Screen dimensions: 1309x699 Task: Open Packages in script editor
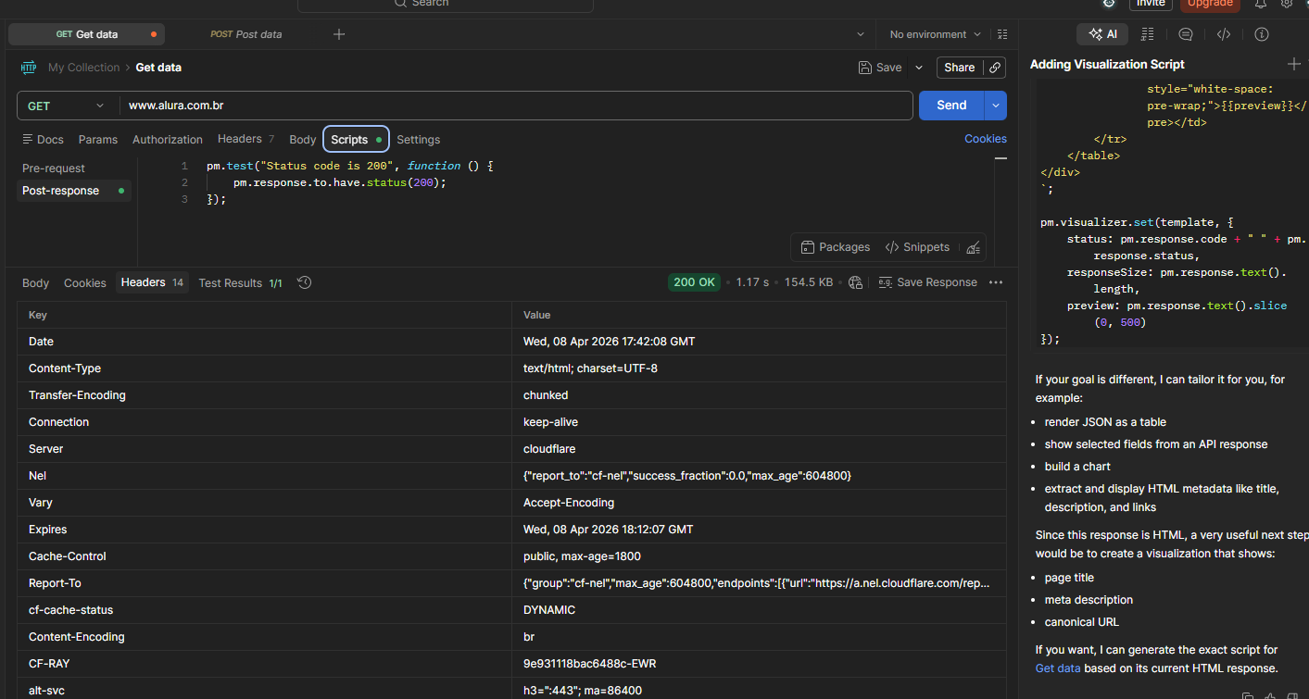(835, 247)
